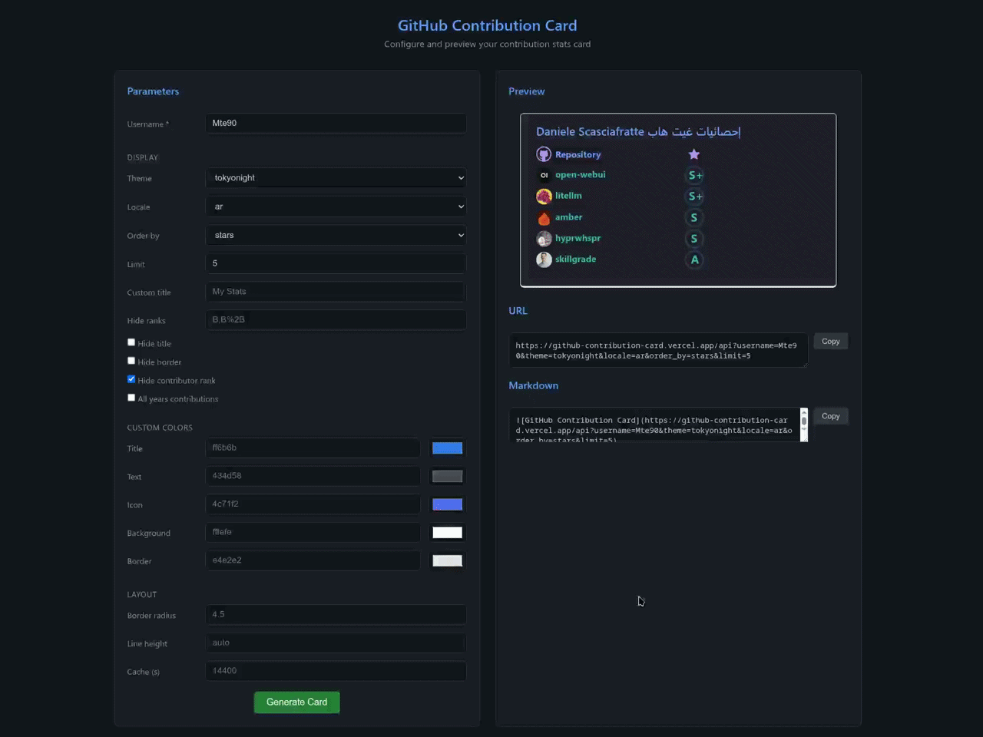983x737 pixels.
Task: Enable the Hide border checkbox
Action: (x=131, y=361)
